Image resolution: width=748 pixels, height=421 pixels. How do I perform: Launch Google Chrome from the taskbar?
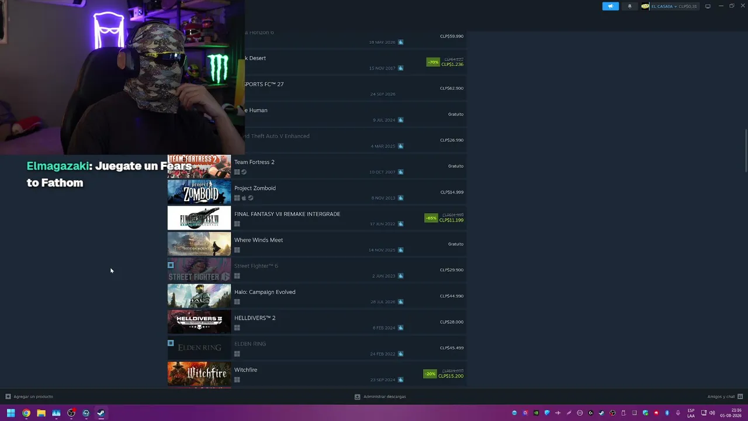[26, 413]
